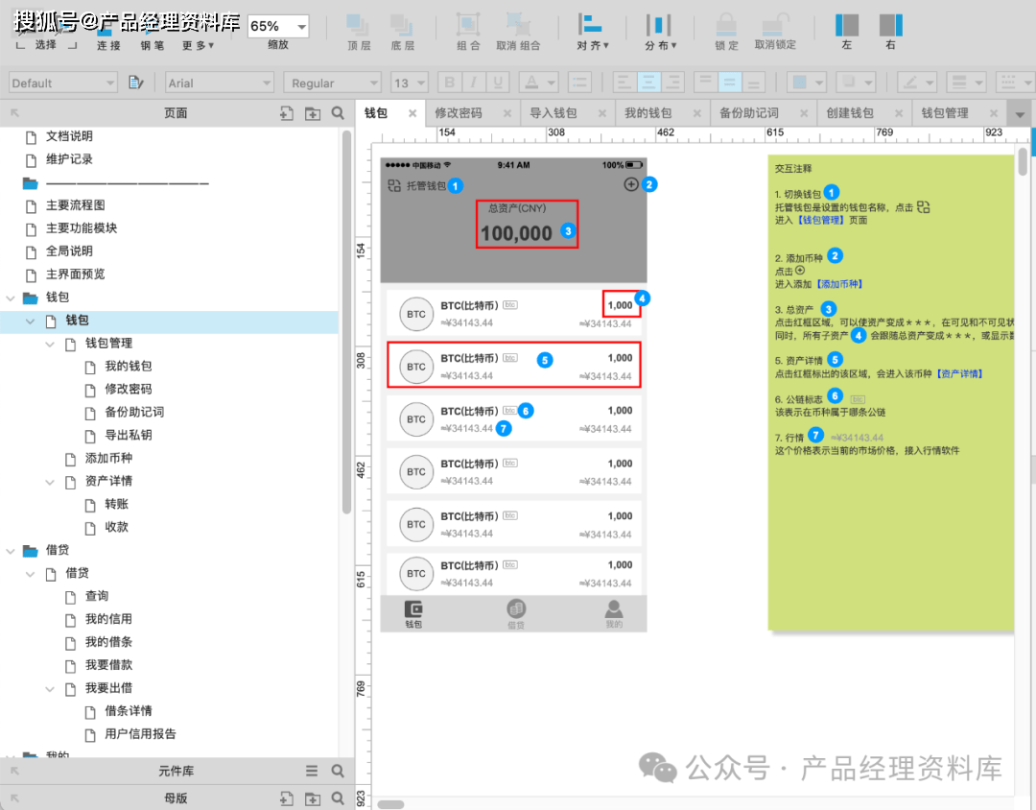Image resolution: width=1036 pixels, height=810 pixels.
Task: Collapse the 钱包 folder
Action: point(11,298)
